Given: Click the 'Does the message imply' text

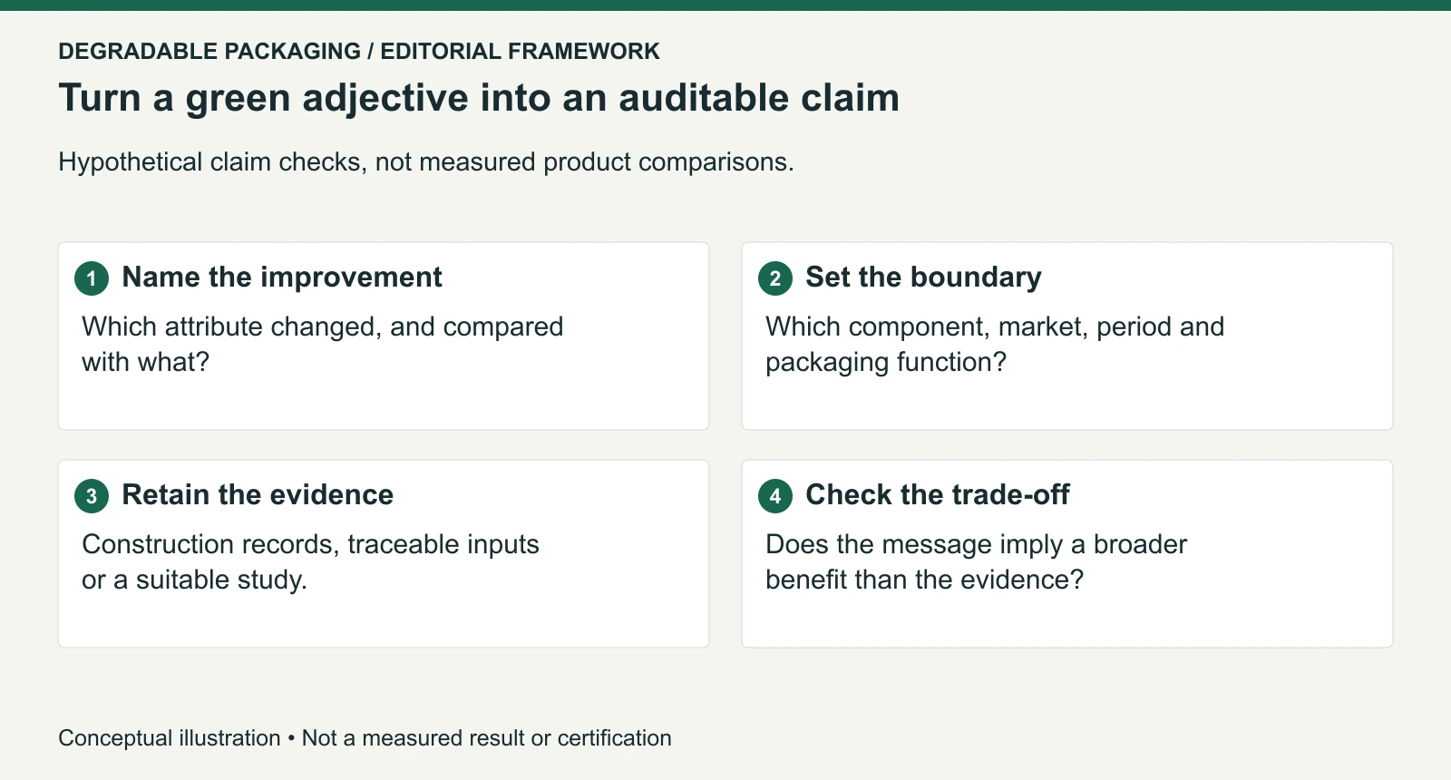Looking at the screenshot, I should pos(976,561).
